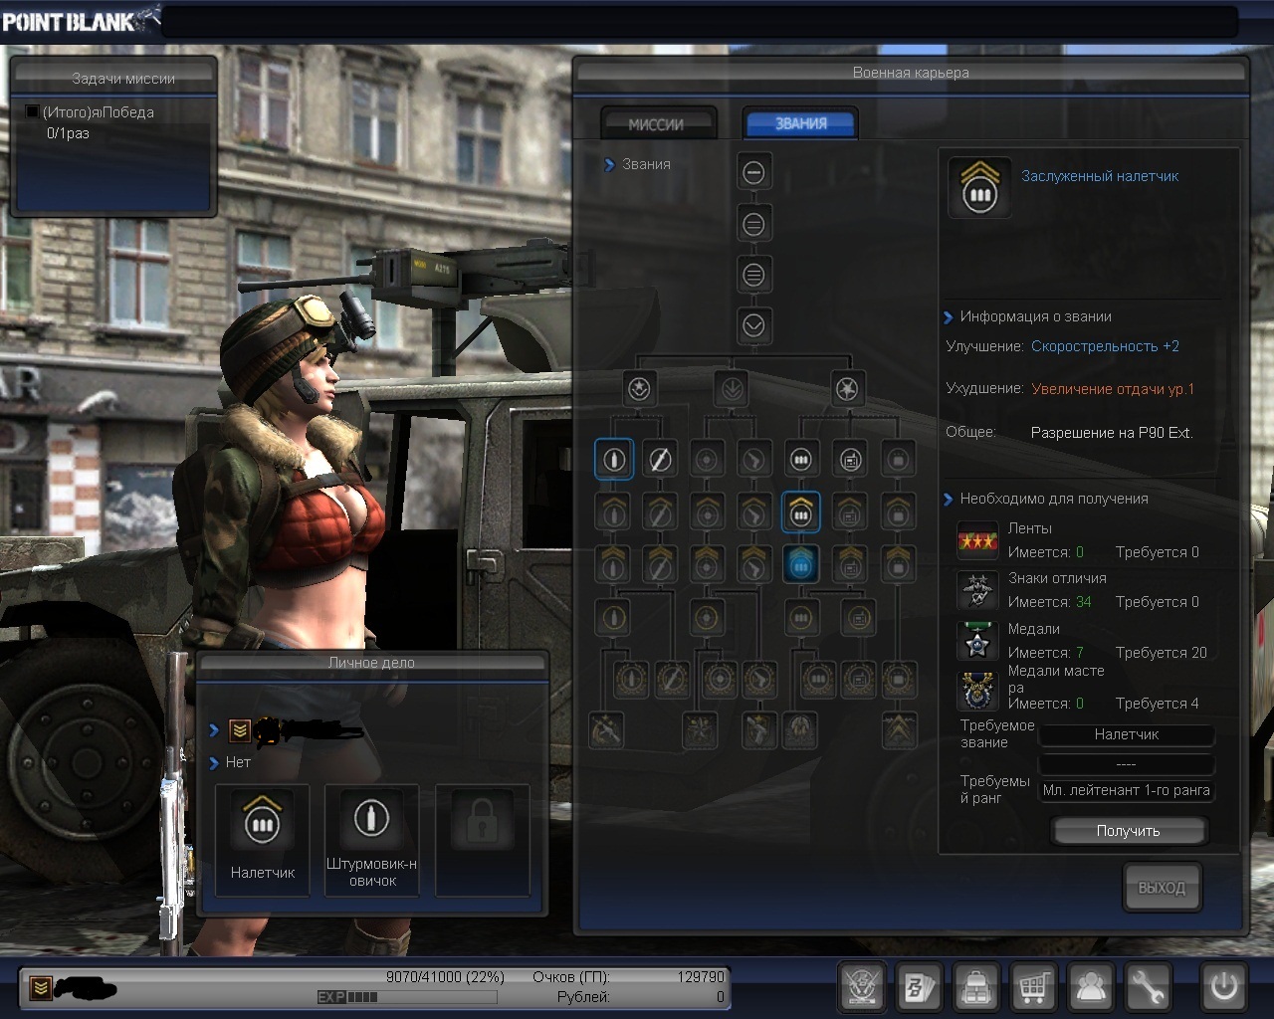Click the locked third title slot
The image size is (1274, 1019).
click(483, 839)
